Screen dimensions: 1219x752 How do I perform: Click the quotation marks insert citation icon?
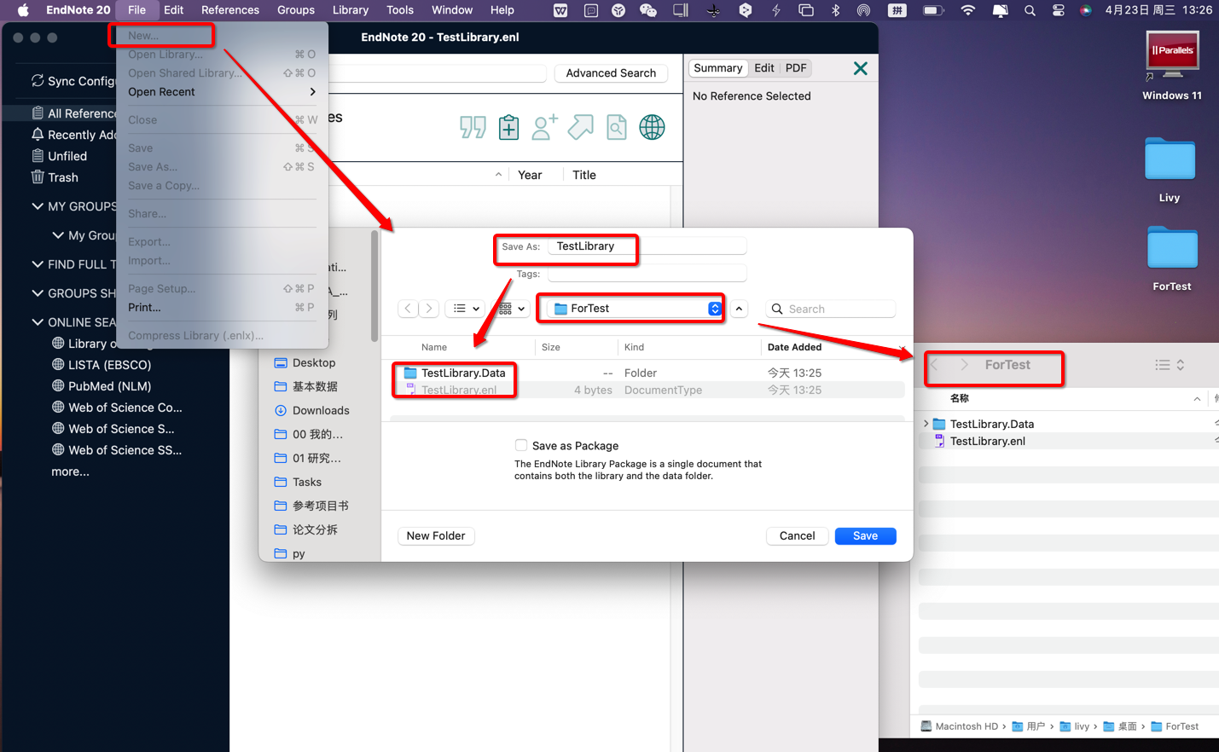point(473,128)
